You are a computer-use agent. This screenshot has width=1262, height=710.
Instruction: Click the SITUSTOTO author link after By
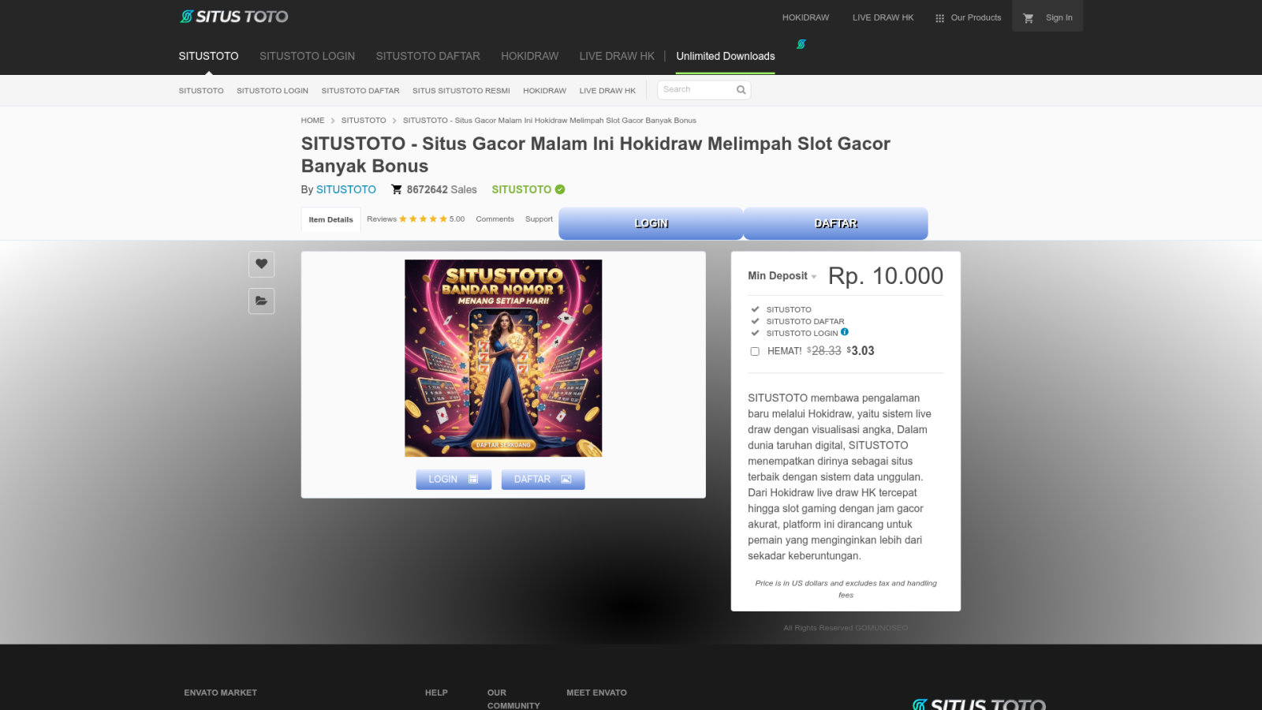point(346,189)
